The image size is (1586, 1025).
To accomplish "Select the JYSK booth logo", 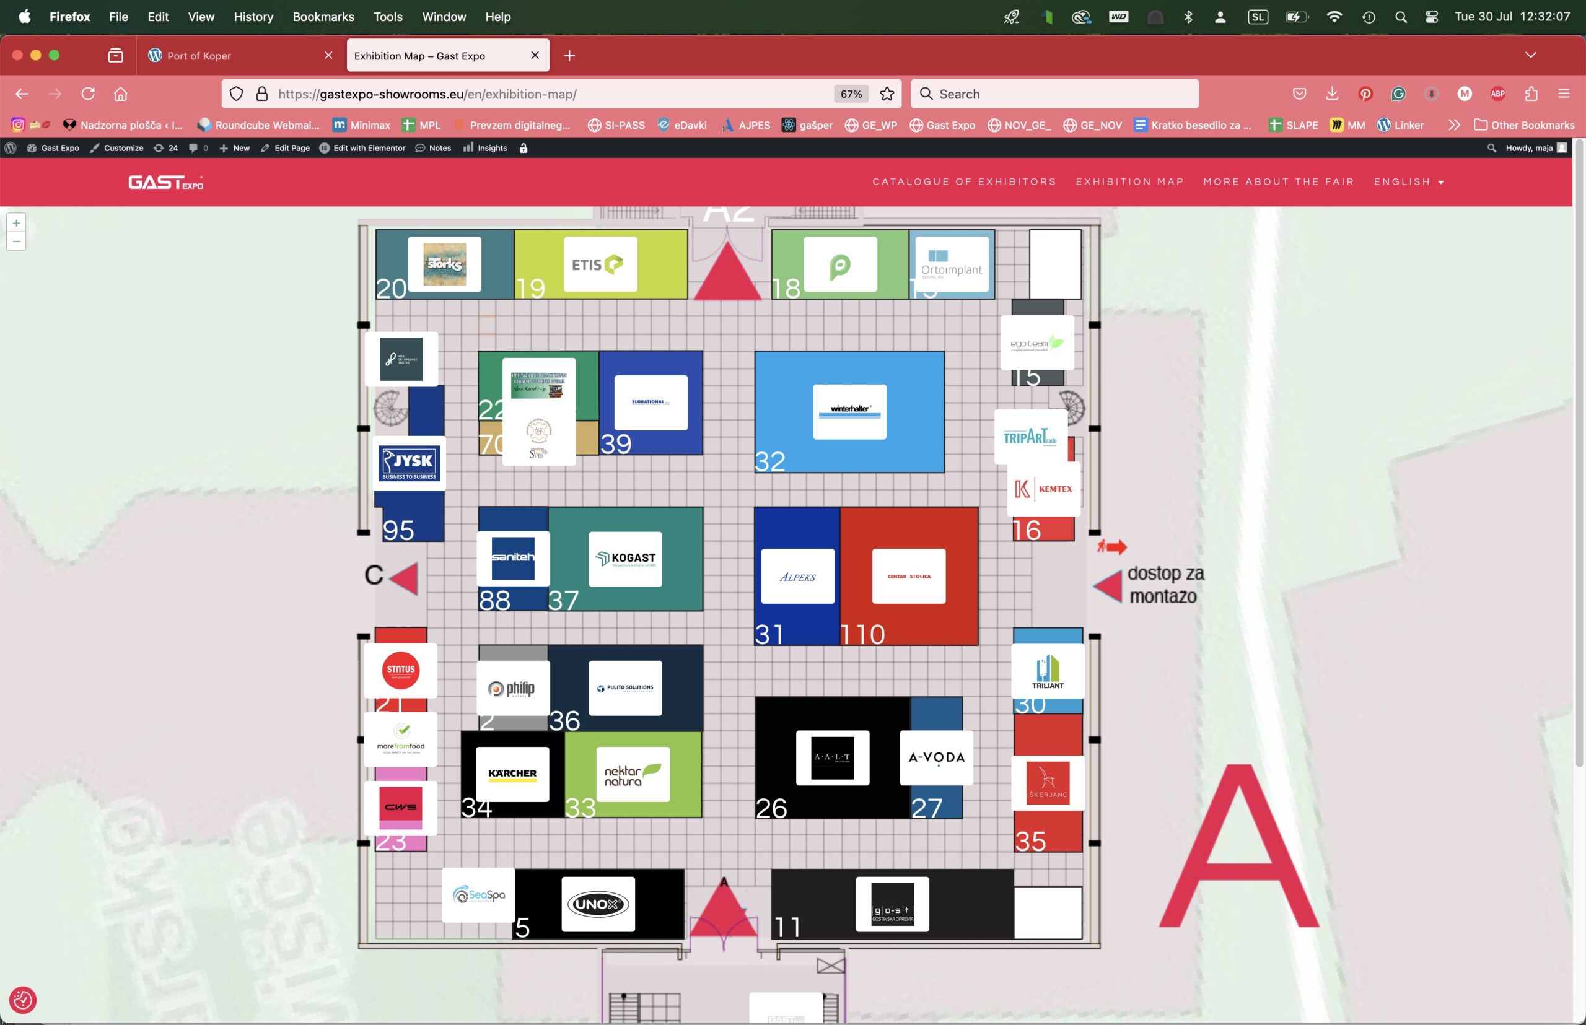I will click(x=409, y=463).
